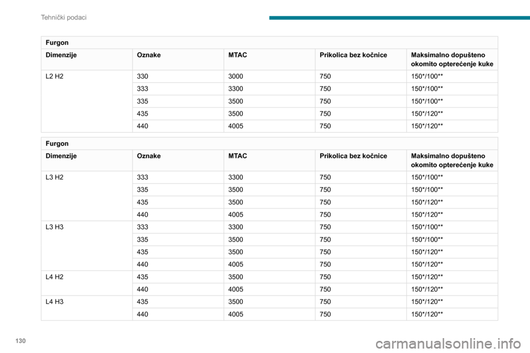Click '150*/120**' in L4 H3 440 row
Screen dimensions: 530x353
click(x=427, y=314)
